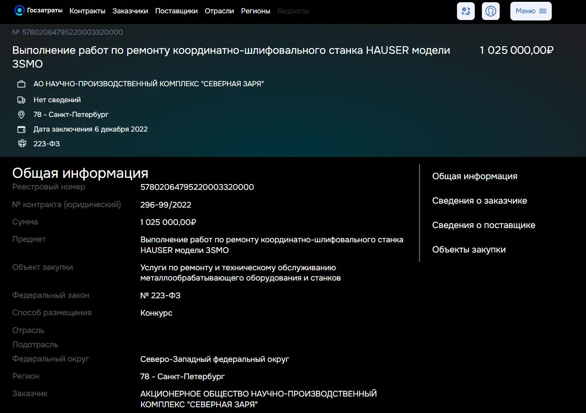The width and height of the screenshot is (586, 413).
Task: Click the Сумма label
Action: 25,222
